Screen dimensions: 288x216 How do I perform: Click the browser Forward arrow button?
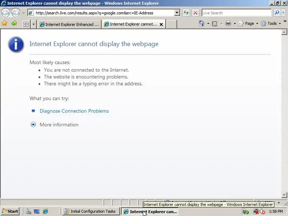click(16, 13)
